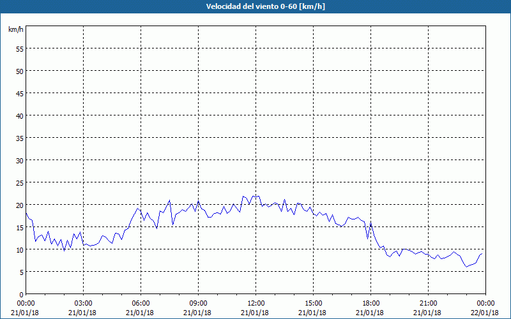Viewport: 511px width, 319px height.
Task: Click the curve's lowest point near 23:00
Action: 466,267
